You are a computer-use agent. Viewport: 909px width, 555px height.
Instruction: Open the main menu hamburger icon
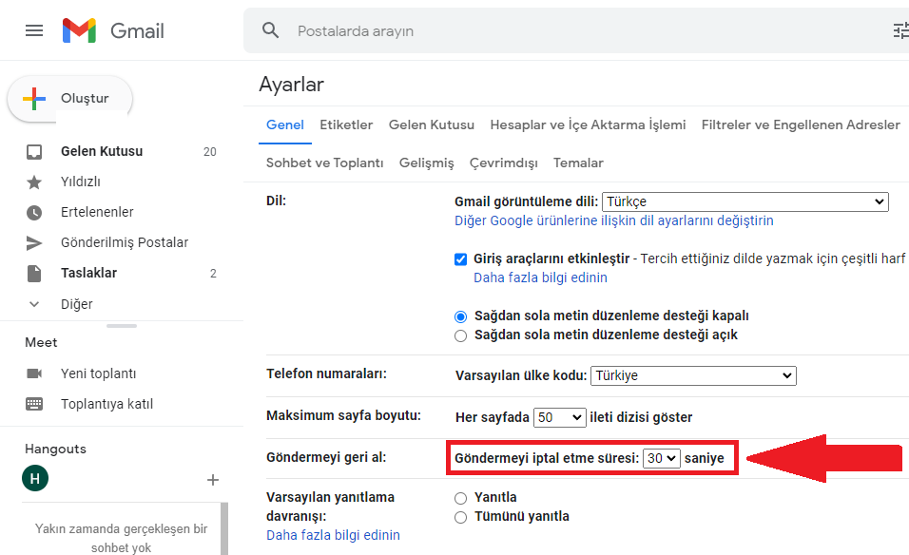click(34, 30)
